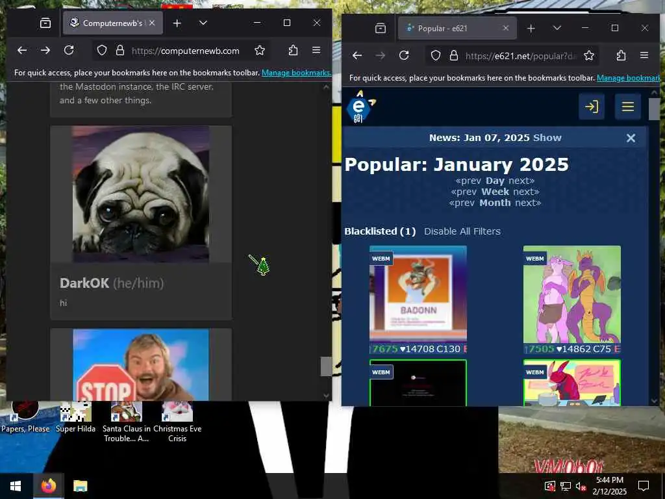This screenshot has height=499, width=665.
Task: Open the red character webm thumbnail
Action: (571, 383)
